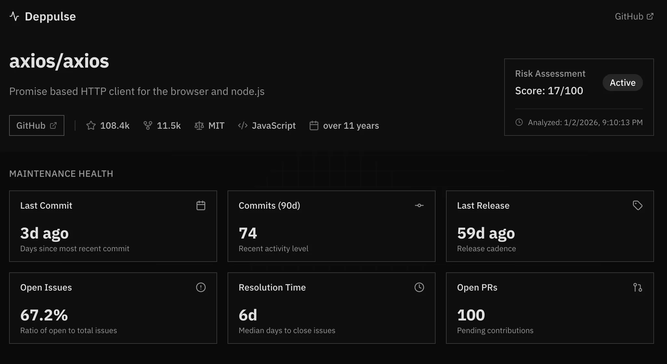The image size is (667, 364).
Task: Click the code brackets icon beside JavaScript
Action: (x=243, y=125)
